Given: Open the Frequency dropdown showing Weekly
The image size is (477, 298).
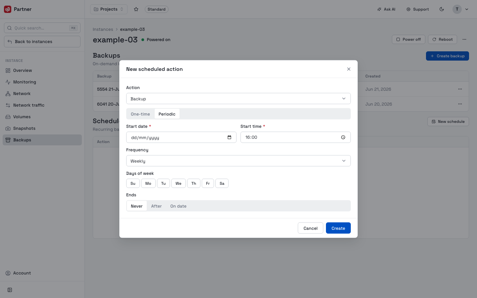Looking at the screenshot, I should [x=238, y=161].
